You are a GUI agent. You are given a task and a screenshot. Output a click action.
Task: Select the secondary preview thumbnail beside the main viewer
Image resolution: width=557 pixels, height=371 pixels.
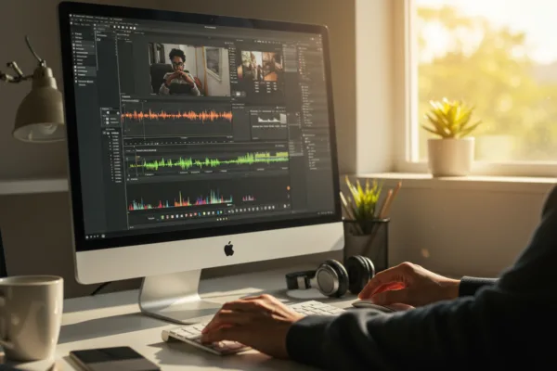tap(261, 66)
